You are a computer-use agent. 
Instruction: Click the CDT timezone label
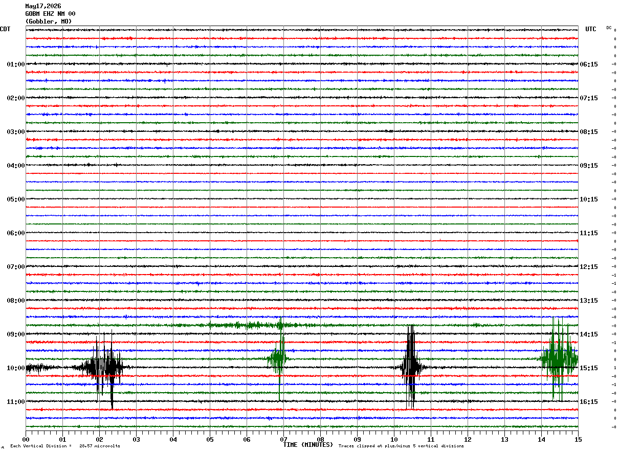click(5, 29)
